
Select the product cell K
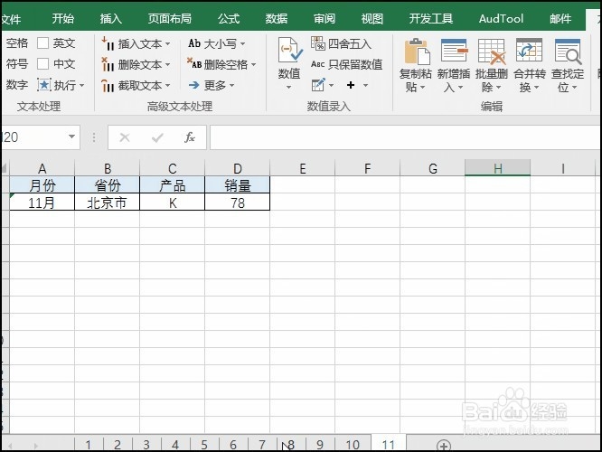click(173, 202)
